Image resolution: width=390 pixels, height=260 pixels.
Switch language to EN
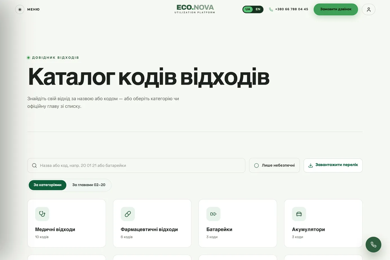click(x=258, y=9)
